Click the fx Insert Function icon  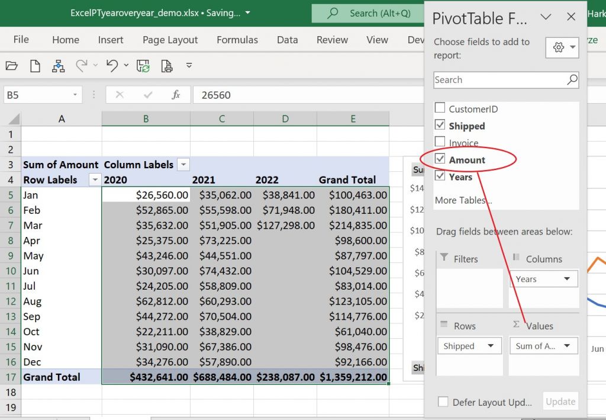176,95
